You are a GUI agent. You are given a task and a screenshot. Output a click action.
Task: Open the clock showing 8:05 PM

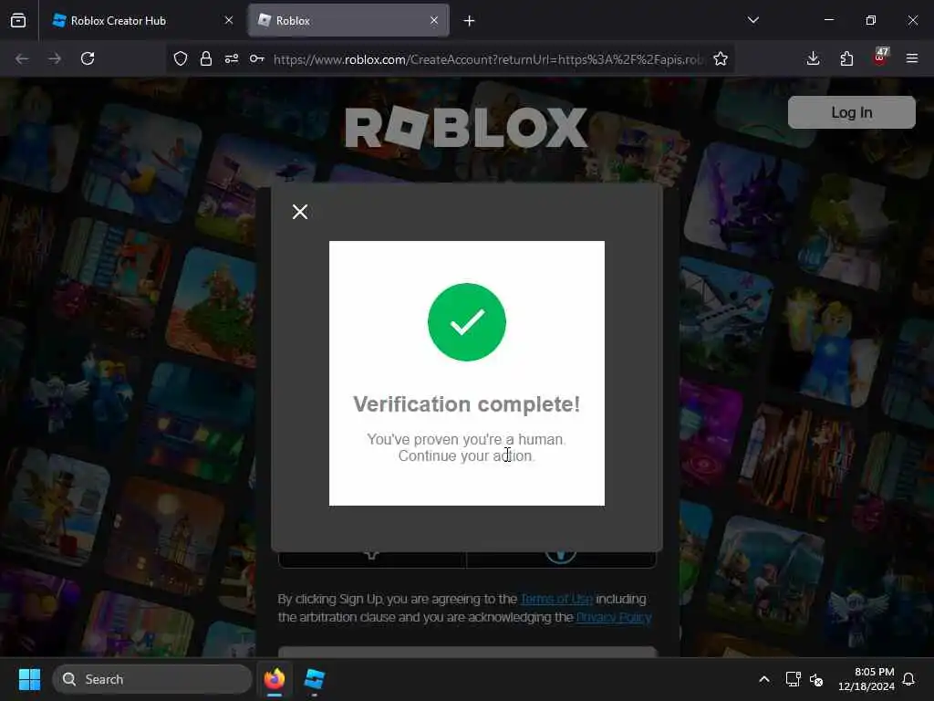[x=866, y=679]
